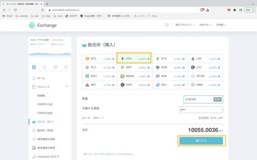257x160 pixels.
Task: Open the MetaMask fox browser extension
Action: (x=228, y=10)
